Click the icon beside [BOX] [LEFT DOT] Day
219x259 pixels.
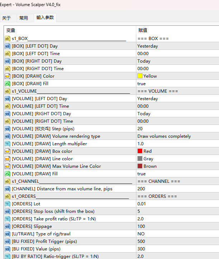tap(8, 46)
